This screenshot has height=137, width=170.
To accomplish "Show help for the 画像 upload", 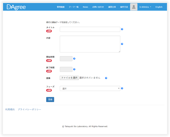I will click(106, 78).
